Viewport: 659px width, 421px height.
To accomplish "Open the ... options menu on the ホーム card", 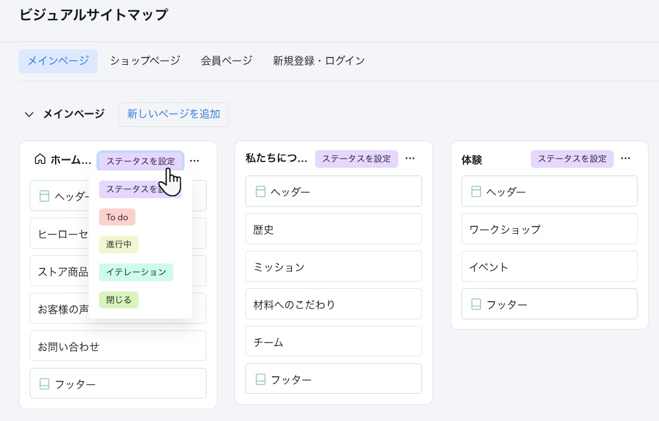I will pos(195,160).
